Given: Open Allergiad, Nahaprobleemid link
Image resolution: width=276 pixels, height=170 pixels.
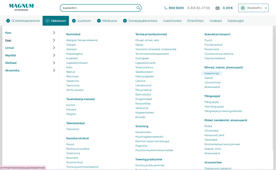Looking at the screenshot, I should tap(82, 40).
